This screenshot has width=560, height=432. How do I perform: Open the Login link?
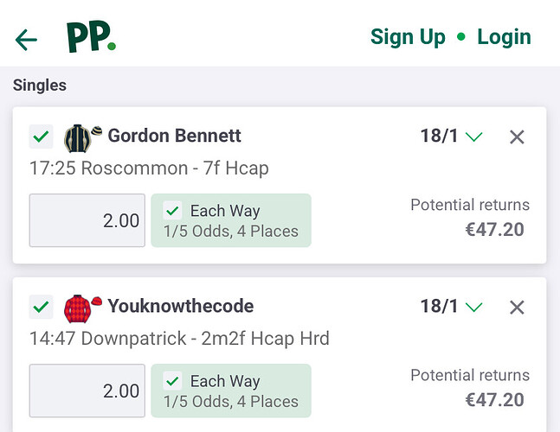click(x=505, y=37)
